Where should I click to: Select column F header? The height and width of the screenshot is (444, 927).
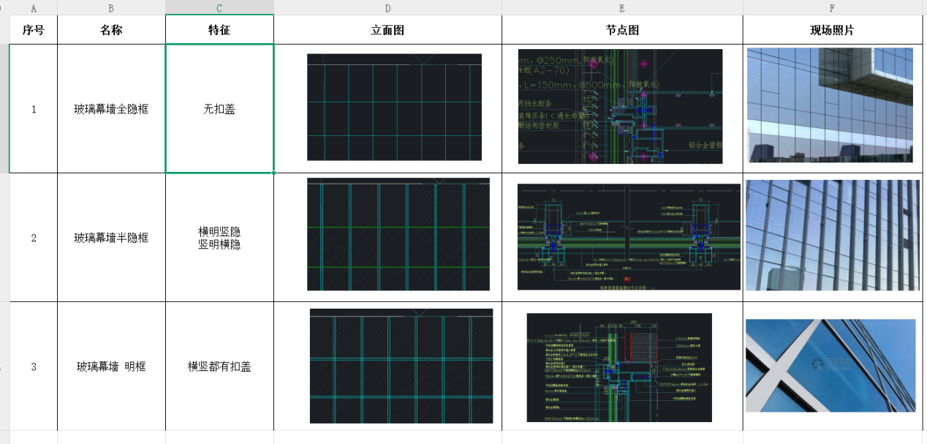pos(832,7)
